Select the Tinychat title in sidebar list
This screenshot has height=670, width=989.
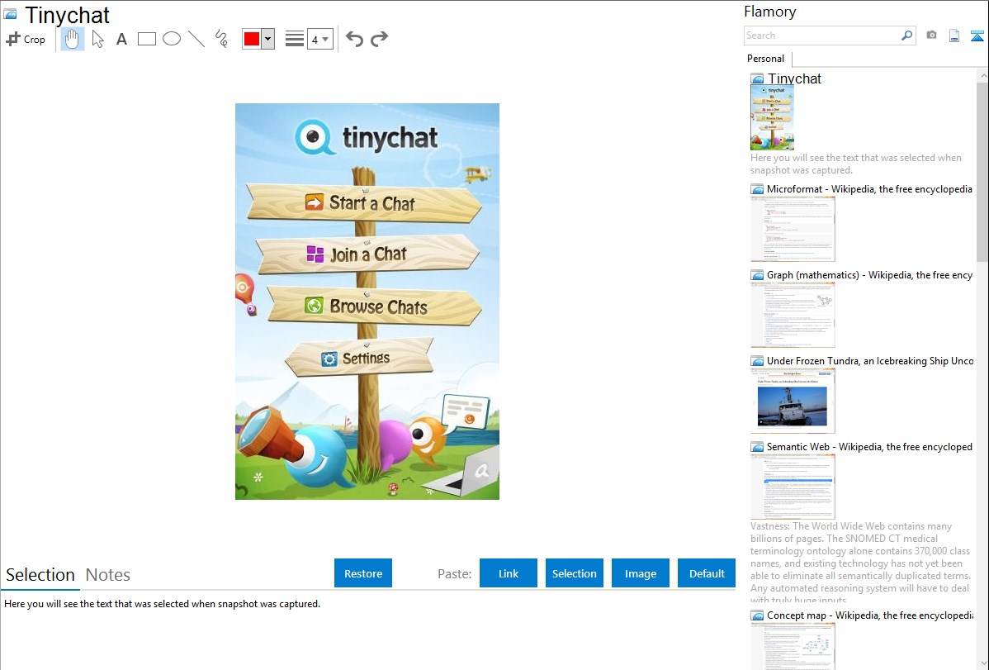point(795,79)
